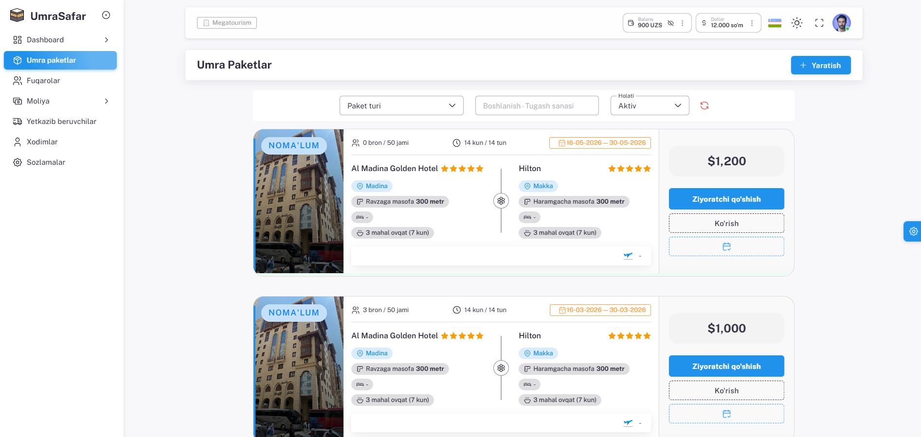921x437 pixels.
Task: Click Ziyoratchi qo'shish for $1,000 package
Action: tap(726, 366)
